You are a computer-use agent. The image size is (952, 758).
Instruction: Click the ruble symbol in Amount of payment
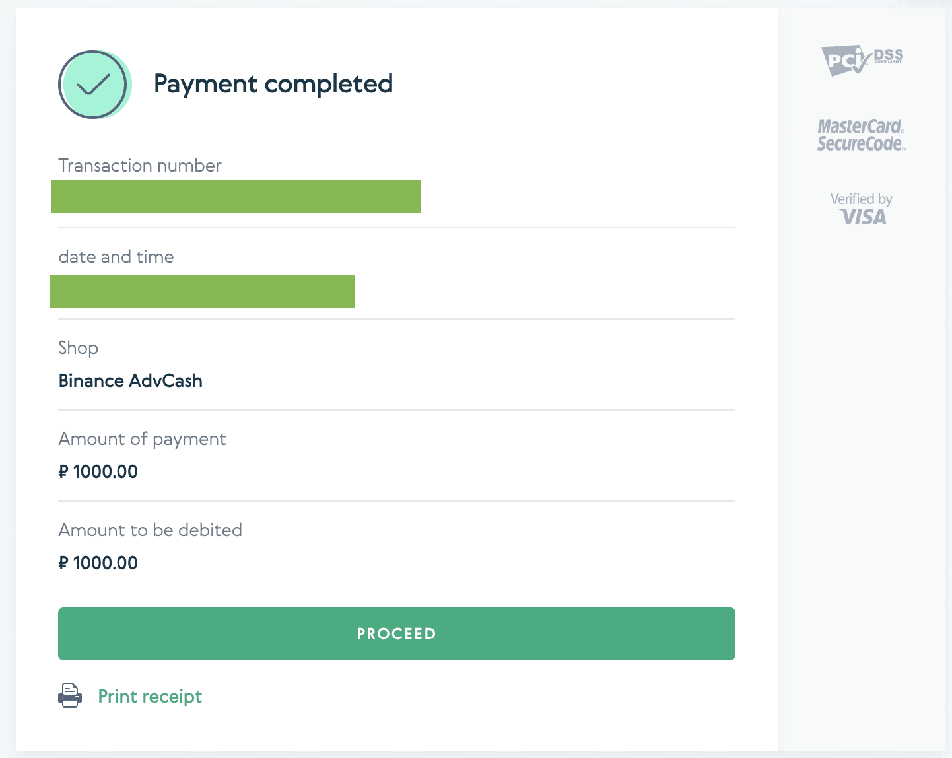63,472
